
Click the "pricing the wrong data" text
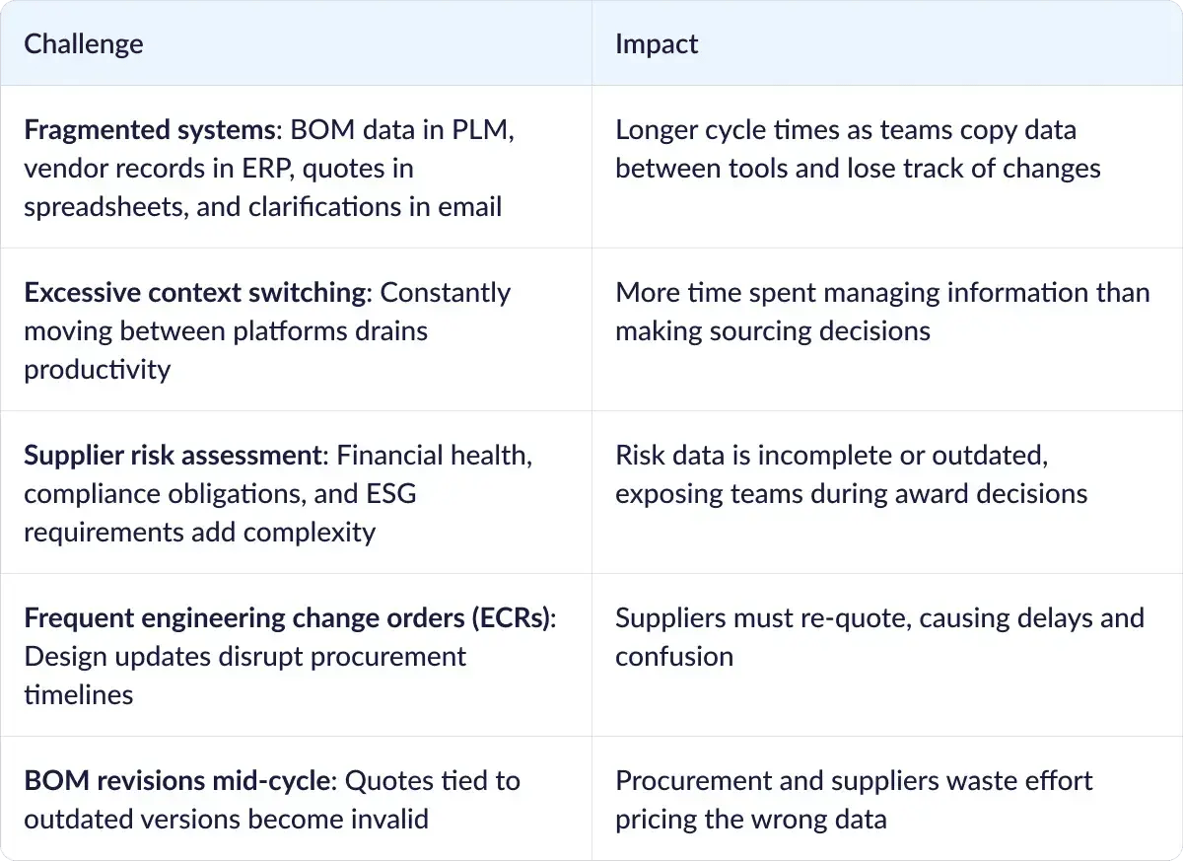point(750,819)
